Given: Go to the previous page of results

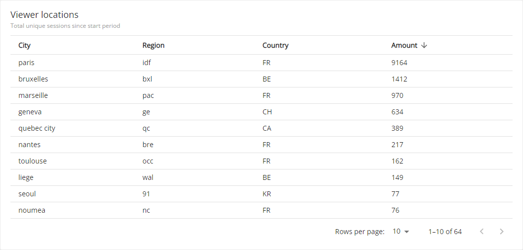Looking at the screenshot, I should point(481,232).
